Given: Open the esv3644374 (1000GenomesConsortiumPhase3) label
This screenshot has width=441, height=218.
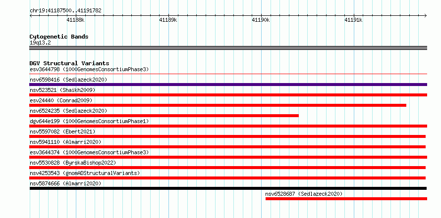Looking at the screenshot, I should click(89, 152).
